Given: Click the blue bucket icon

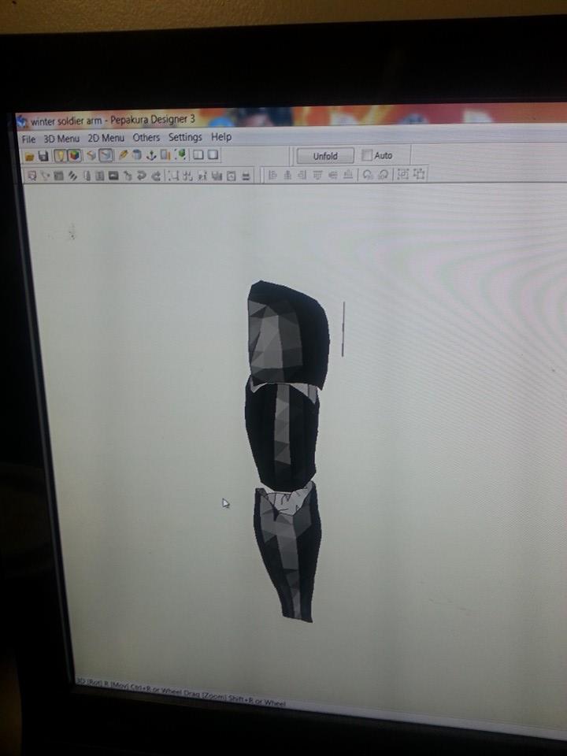Looking at the screenshot, I should coord(137,154).
